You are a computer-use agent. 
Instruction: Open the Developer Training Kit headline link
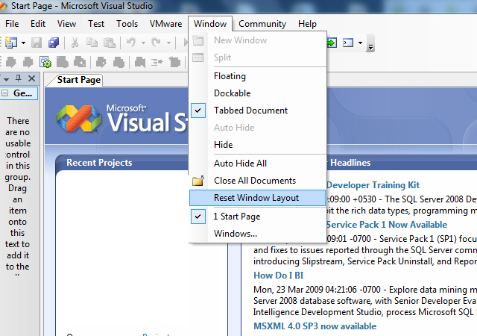373,184
